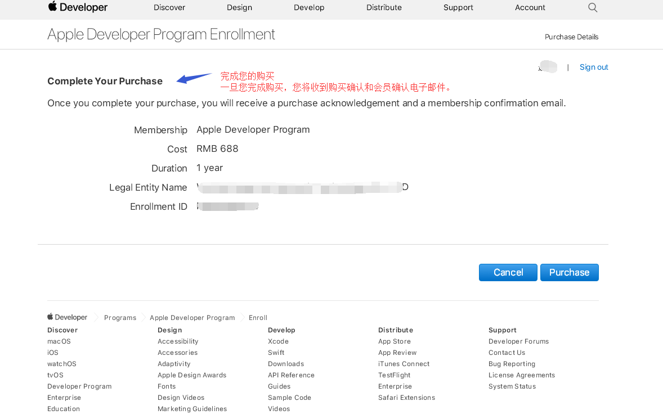Open TestFlight from the Distribute column
The height and width of the screenshot is (419, 663).
(394, 375)
